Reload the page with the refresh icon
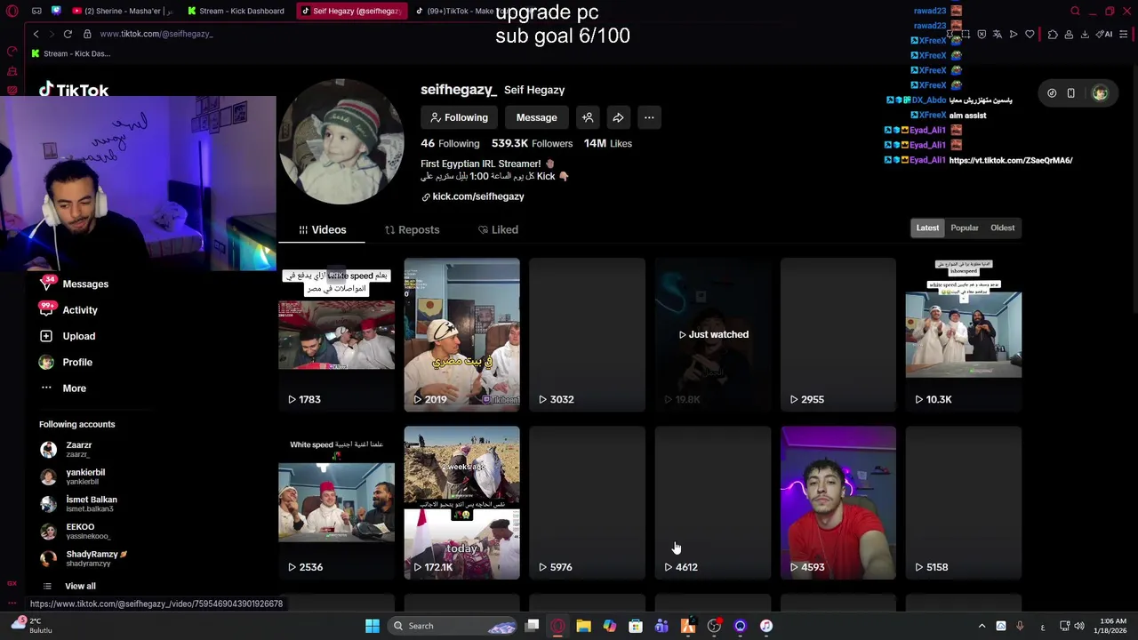The height and width of the screenshot is (640, 1138). 68,34
